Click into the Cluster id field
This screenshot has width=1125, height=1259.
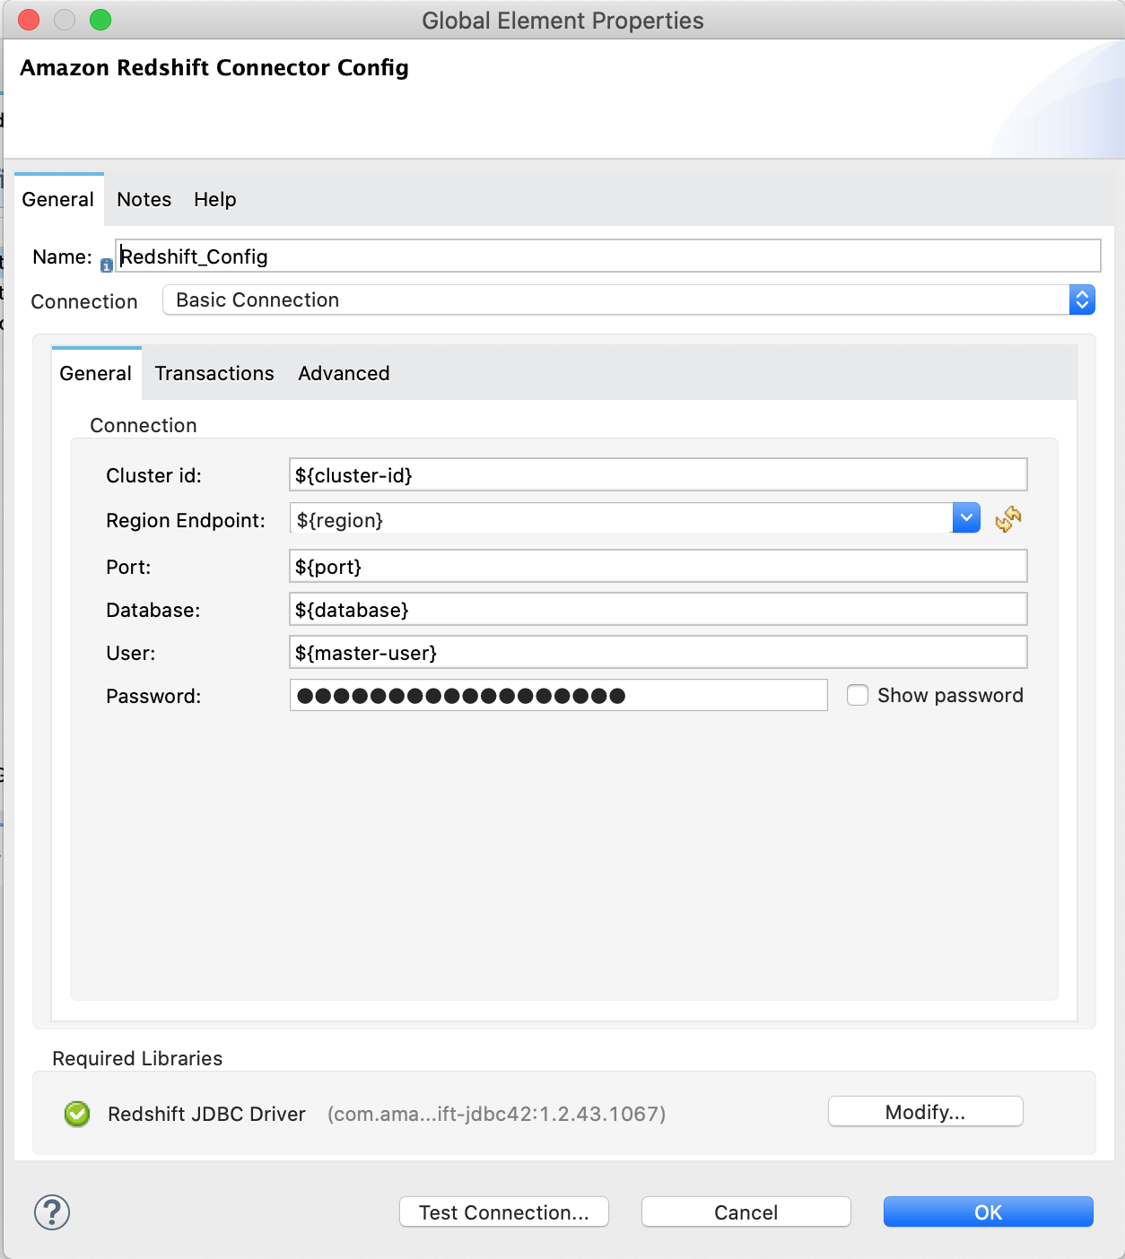point(658,475)
